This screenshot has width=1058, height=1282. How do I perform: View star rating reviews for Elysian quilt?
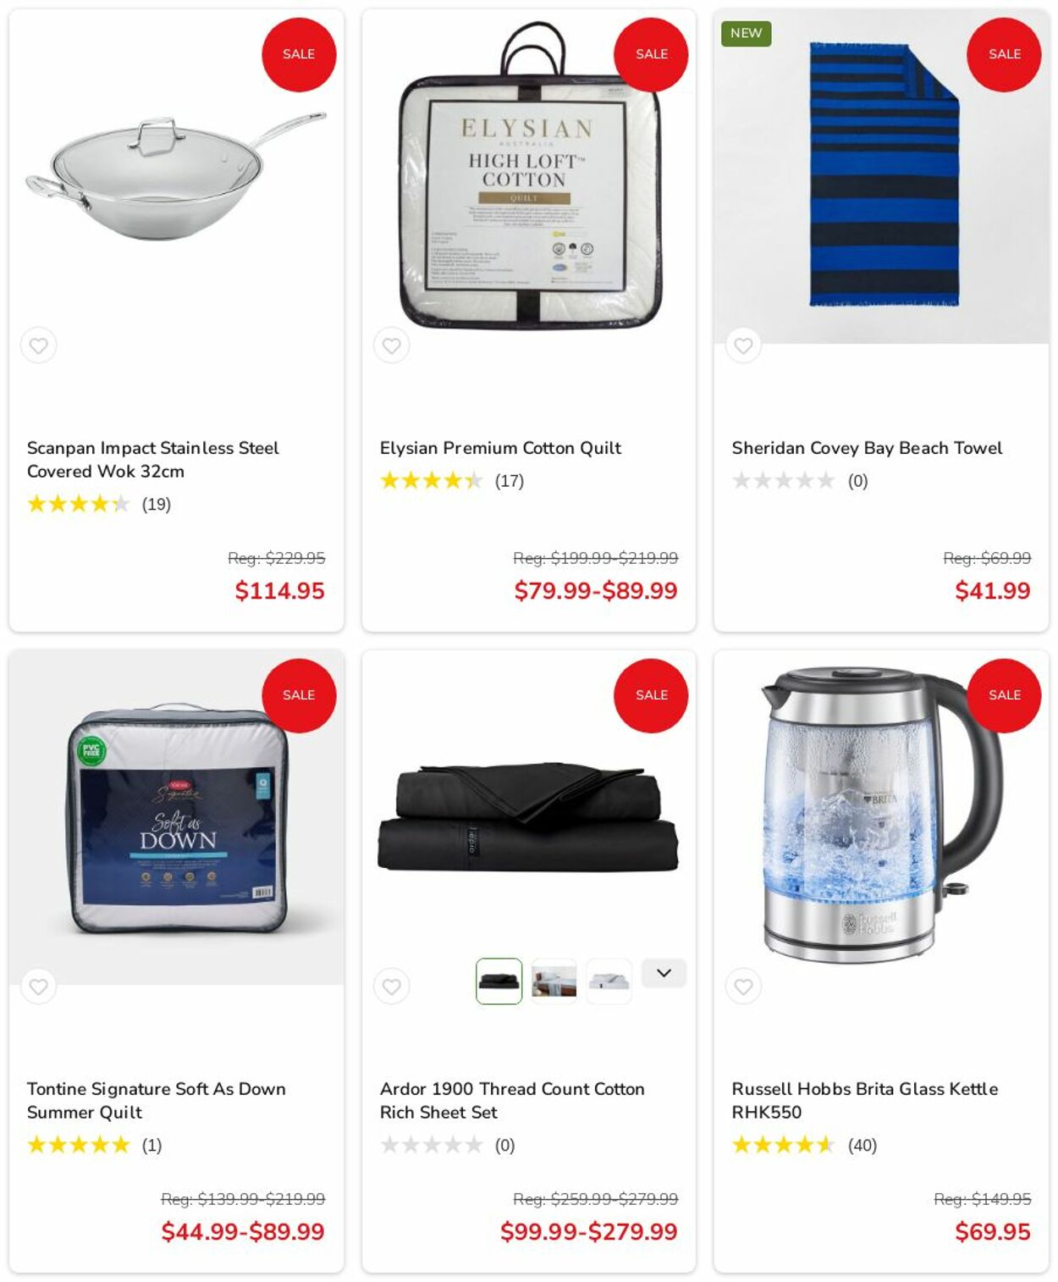tap(451, 481)
